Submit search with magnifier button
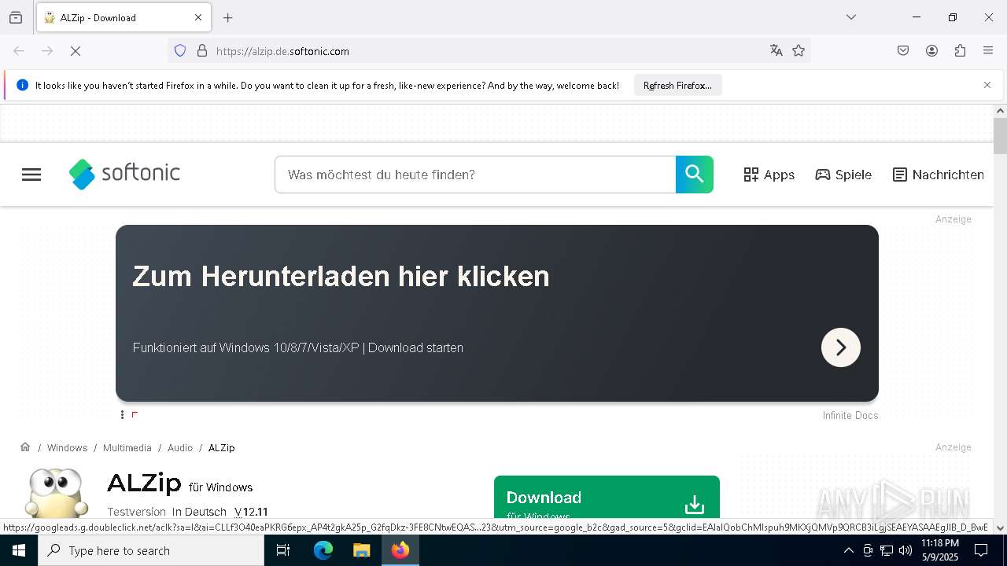This screenshot has height=566, width=1007. pos(695,175)
